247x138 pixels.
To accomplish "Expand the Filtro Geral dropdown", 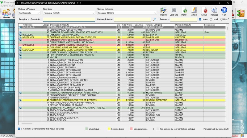I will click(x=69, y=13).
